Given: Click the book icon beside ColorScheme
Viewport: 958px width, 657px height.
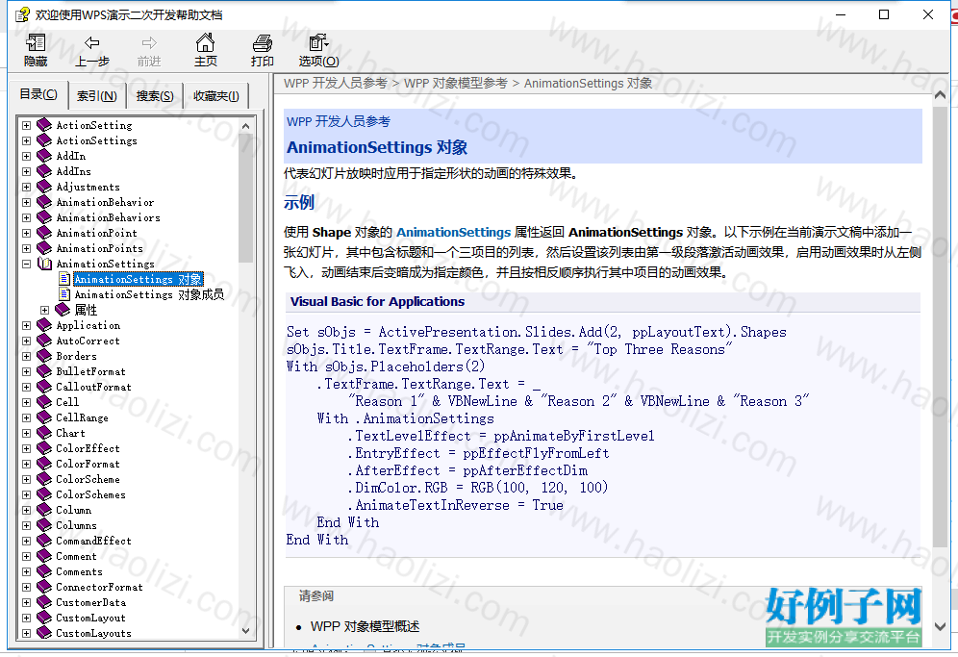Looking at the screenshot, I should [x=44, y=479].
